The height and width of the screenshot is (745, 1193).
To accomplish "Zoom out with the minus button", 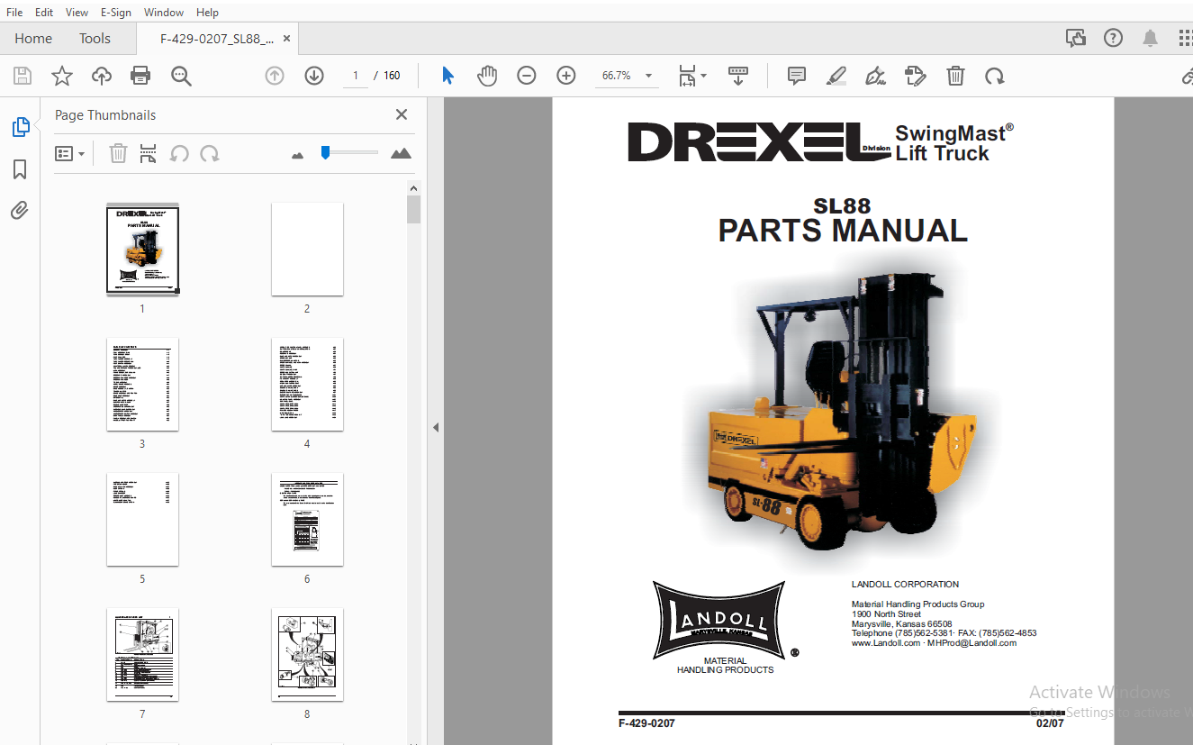I will point(527,76).
